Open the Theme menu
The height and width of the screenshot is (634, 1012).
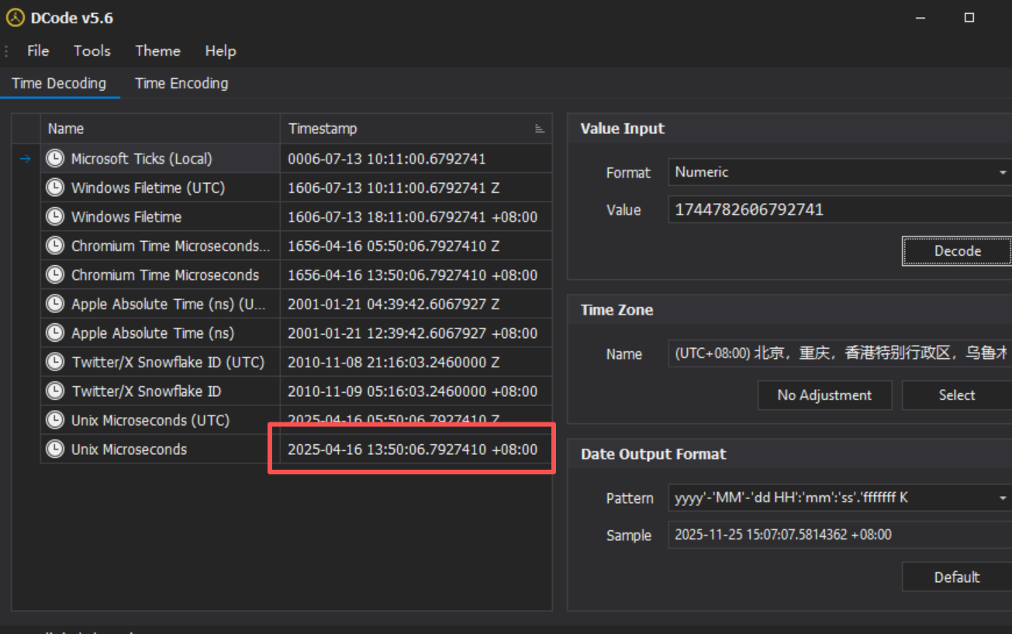pos(158,51)
